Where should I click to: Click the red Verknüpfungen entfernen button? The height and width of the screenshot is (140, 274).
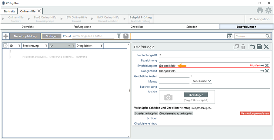[x=255, y=113]
